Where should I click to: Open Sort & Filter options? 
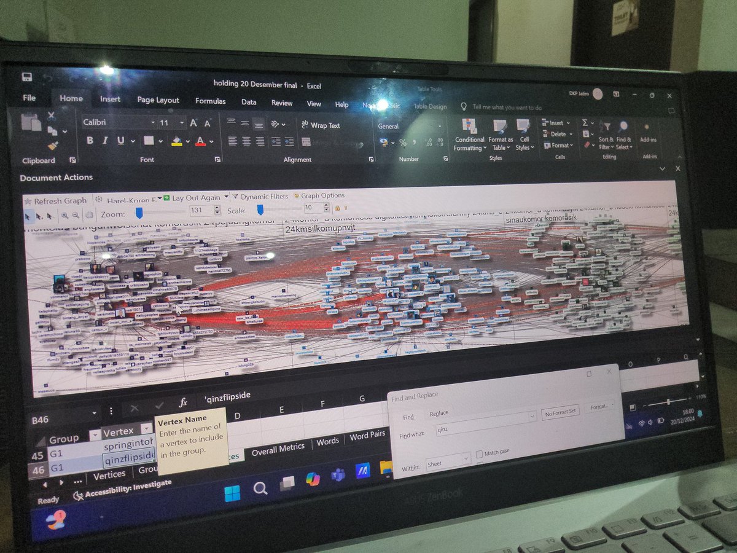[606, 135]
